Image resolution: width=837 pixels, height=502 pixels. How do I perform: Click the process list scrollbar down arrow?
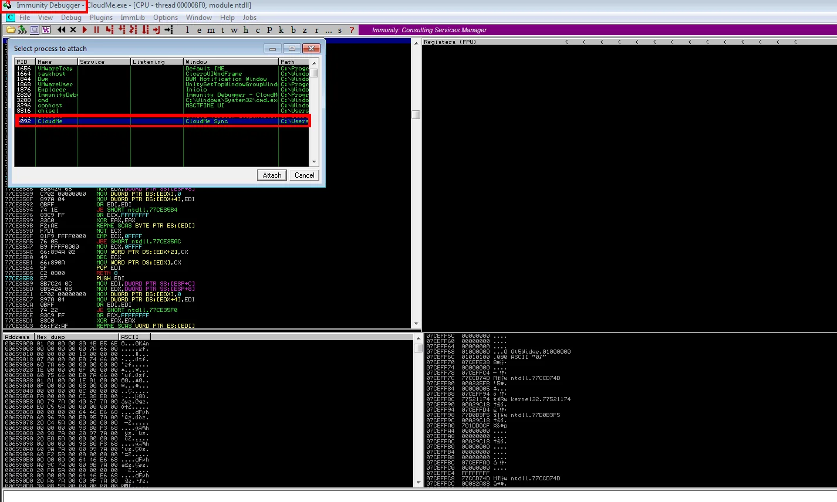click(315, 162)
